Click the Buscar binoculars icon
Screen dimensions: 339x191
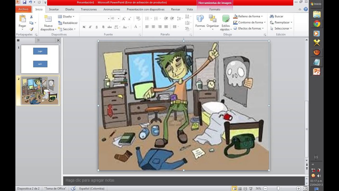tap(271, 16)
